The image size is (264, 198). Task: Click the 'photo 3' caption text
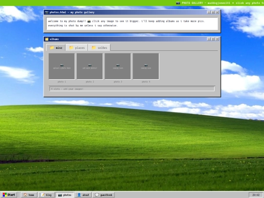coord(118,82)
